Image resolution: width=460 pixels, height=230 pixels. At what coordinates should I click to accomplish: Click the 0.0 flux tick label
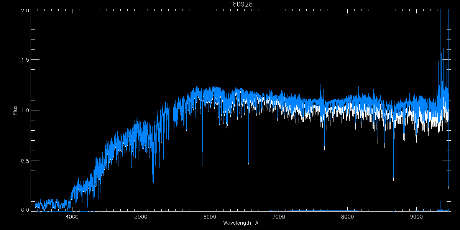[24, 210]
